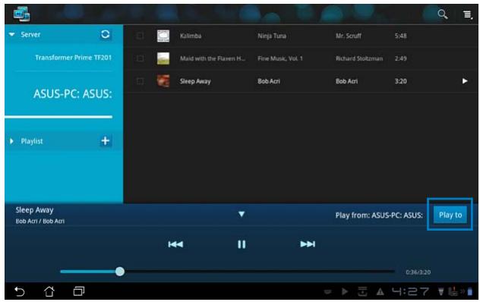Image resolution: width=480 pixels, height=302 pixels.
Task: Refresh the Server list
Action: (x=106, y=34)
